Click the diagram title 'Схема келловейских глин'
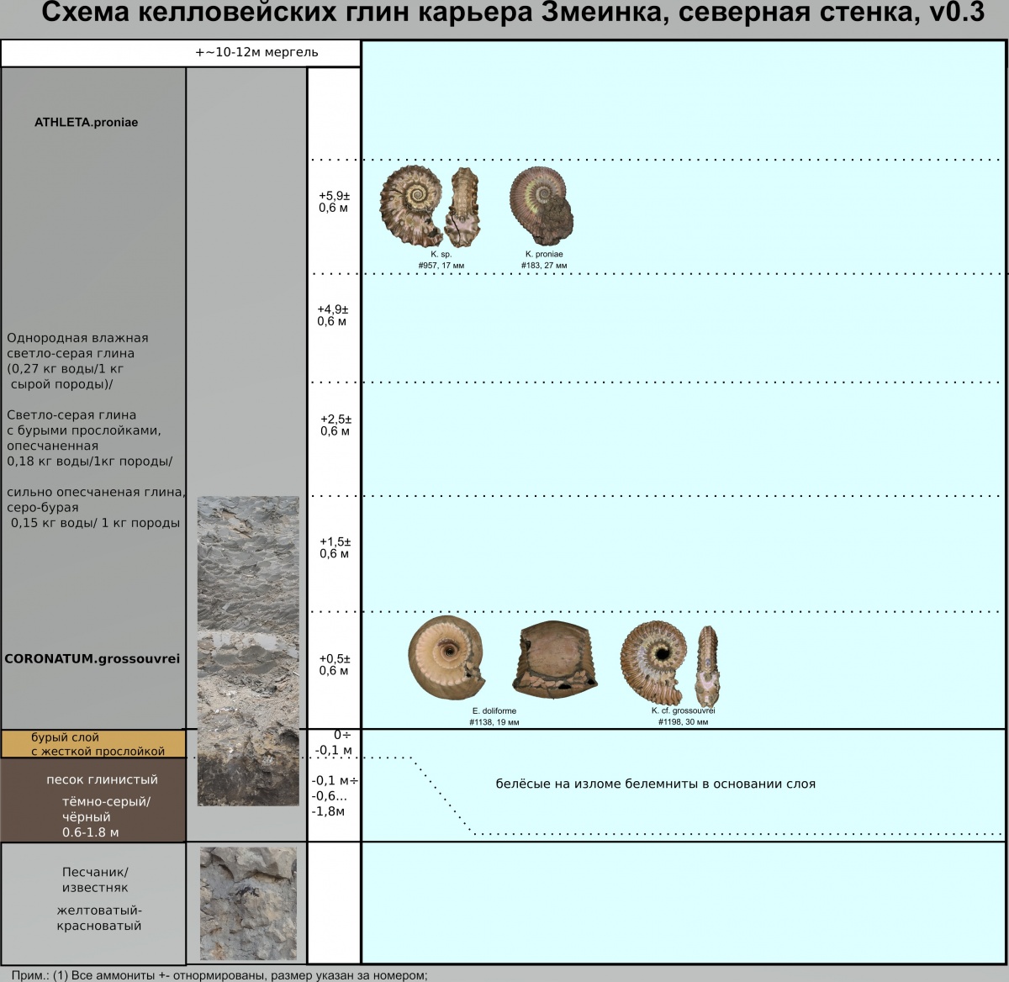Viewport: 1009px width, 982px height. pos(513,14)
